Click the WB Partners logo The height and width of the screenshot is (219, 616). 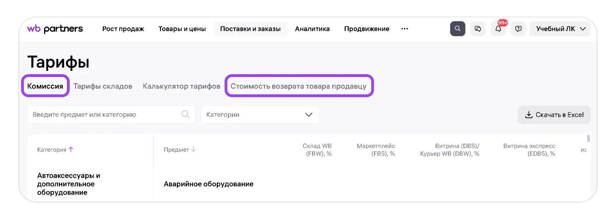tap(55, 29)
